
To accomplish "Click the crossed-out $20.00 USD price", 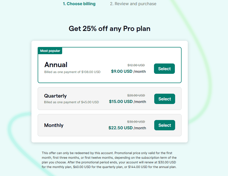I will (x=136, y=95).
